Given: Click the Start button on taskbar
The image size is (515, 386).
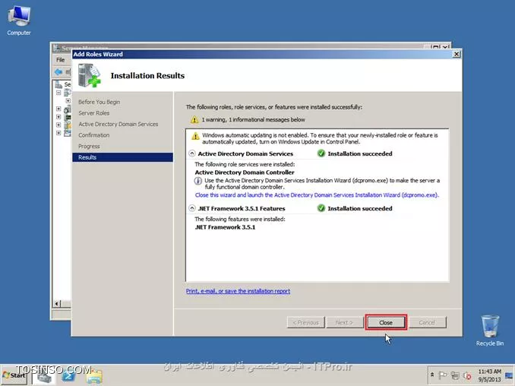Looking at the screenshot, I should [14, 375].
